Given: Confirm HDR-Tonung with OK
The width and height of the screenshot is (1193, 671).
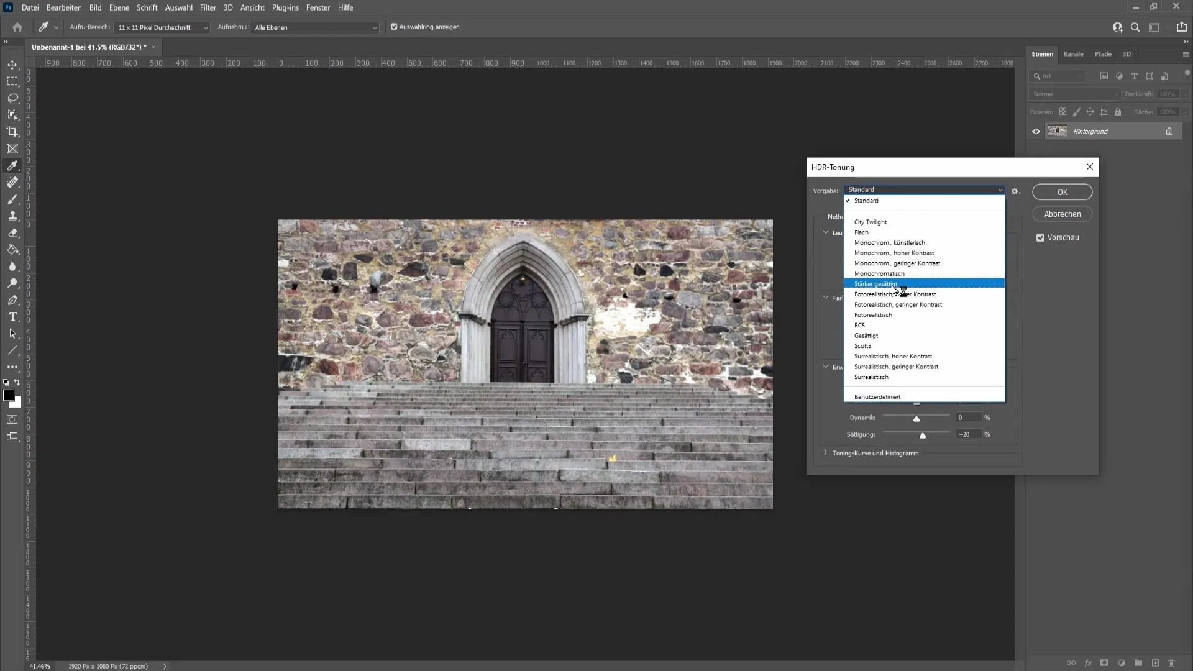Looking at the screenshot, I should tap(1062, 192).
